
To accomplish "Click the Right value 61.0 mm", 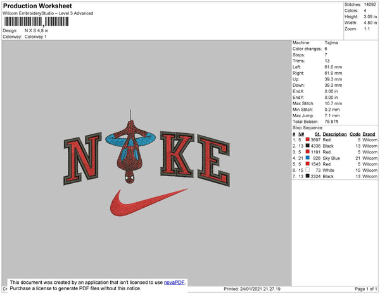I will click(333, 73).
